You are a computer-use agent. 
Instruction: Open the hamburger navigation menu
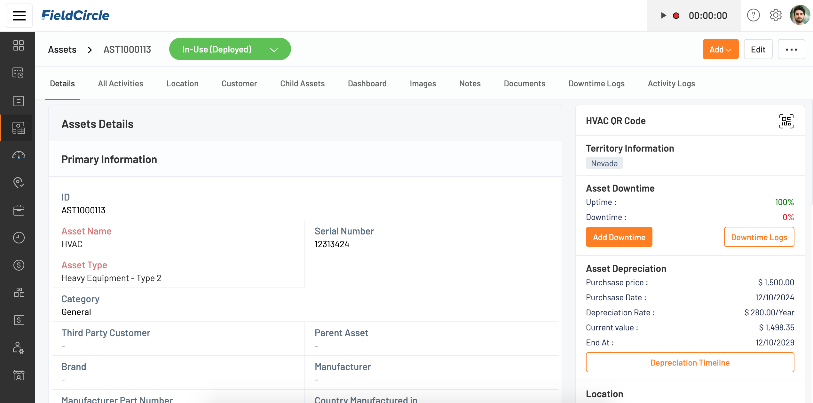[19, 15]
